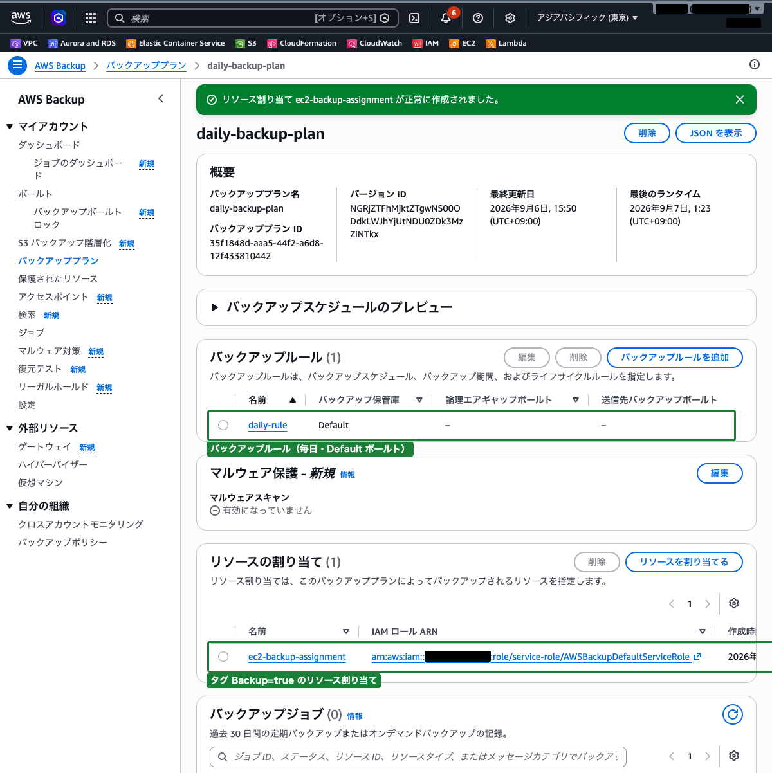772x773 pixels.
Task: Open the notifications bell
Action: click(446, 18)
